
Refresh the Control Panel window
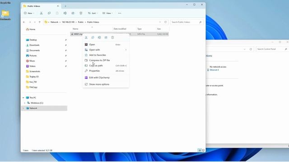[x=251, y=49]
